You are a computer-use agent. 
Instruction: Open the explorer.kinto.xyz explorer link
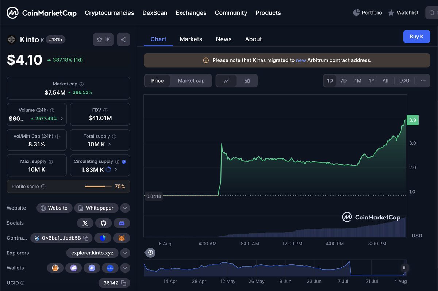92,253
